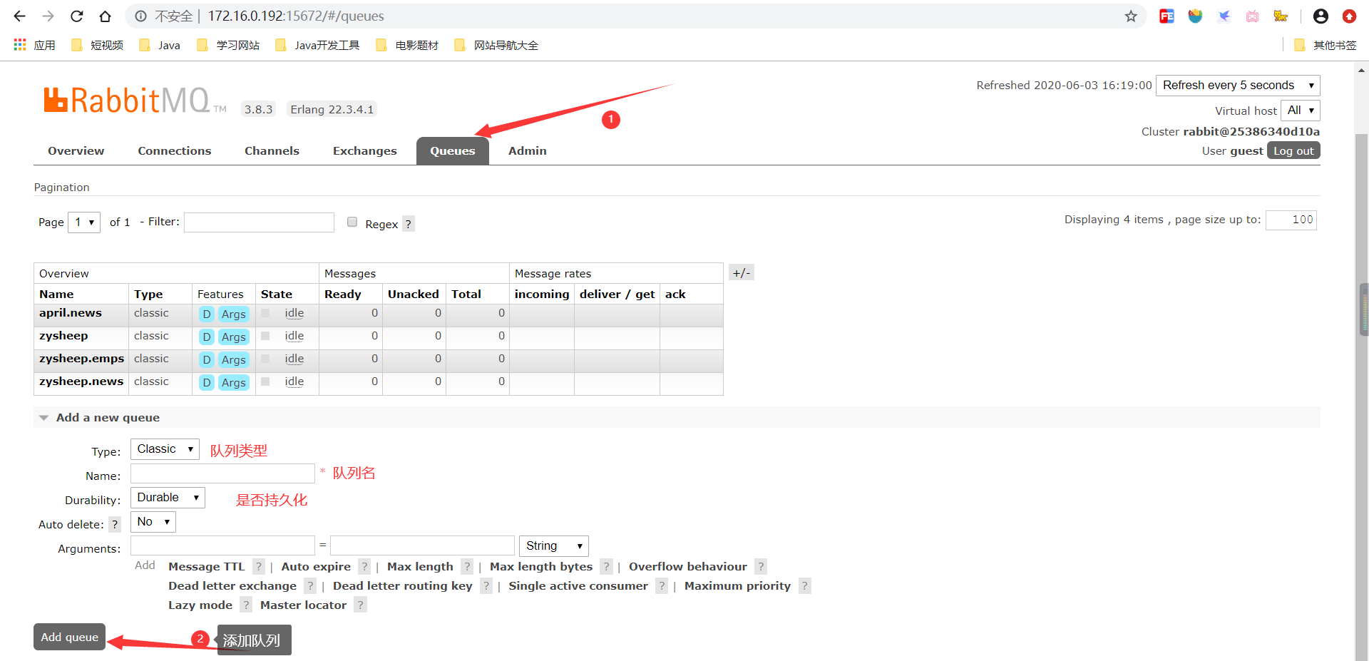1369x661 pixels.
Task: Show help for Max length bytes argument
Action: (x=606, y=566)
